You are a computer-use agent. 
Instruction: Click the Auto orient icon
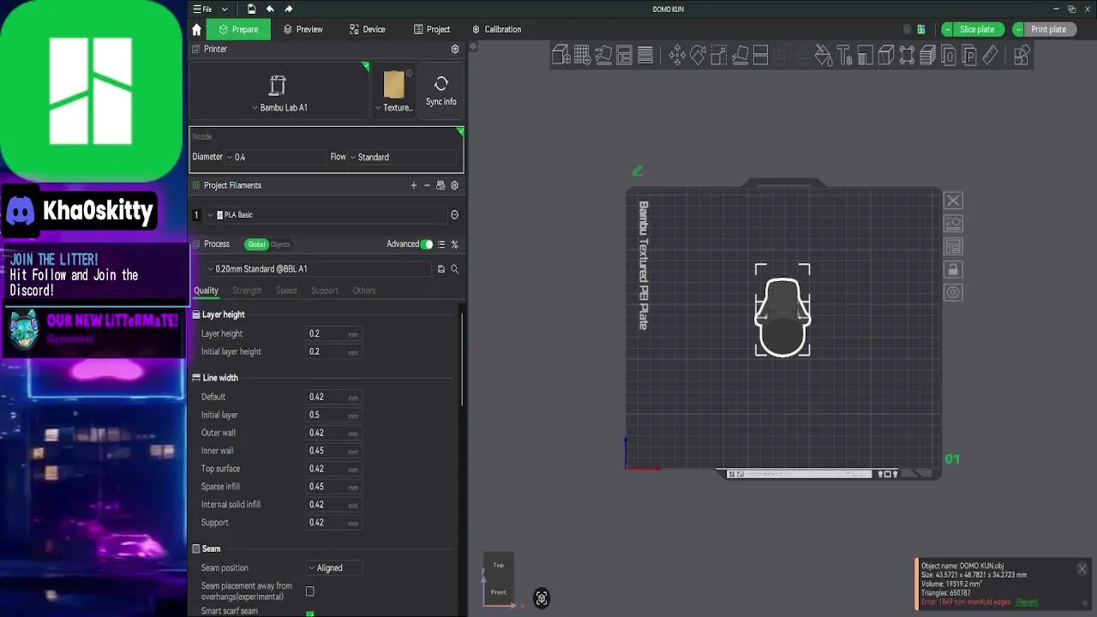click(x=603, y=56)
